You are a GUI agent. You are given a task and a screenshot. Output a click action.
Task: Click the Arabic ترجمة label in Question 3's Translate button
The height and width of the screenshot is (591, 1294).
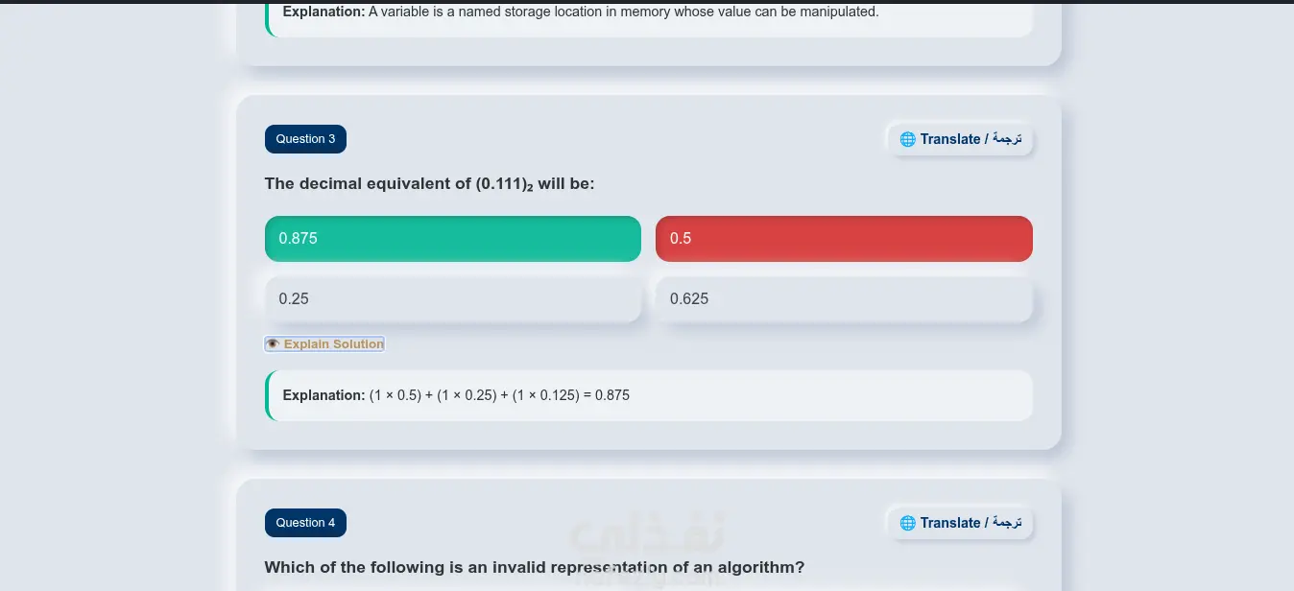point(1007,139)
